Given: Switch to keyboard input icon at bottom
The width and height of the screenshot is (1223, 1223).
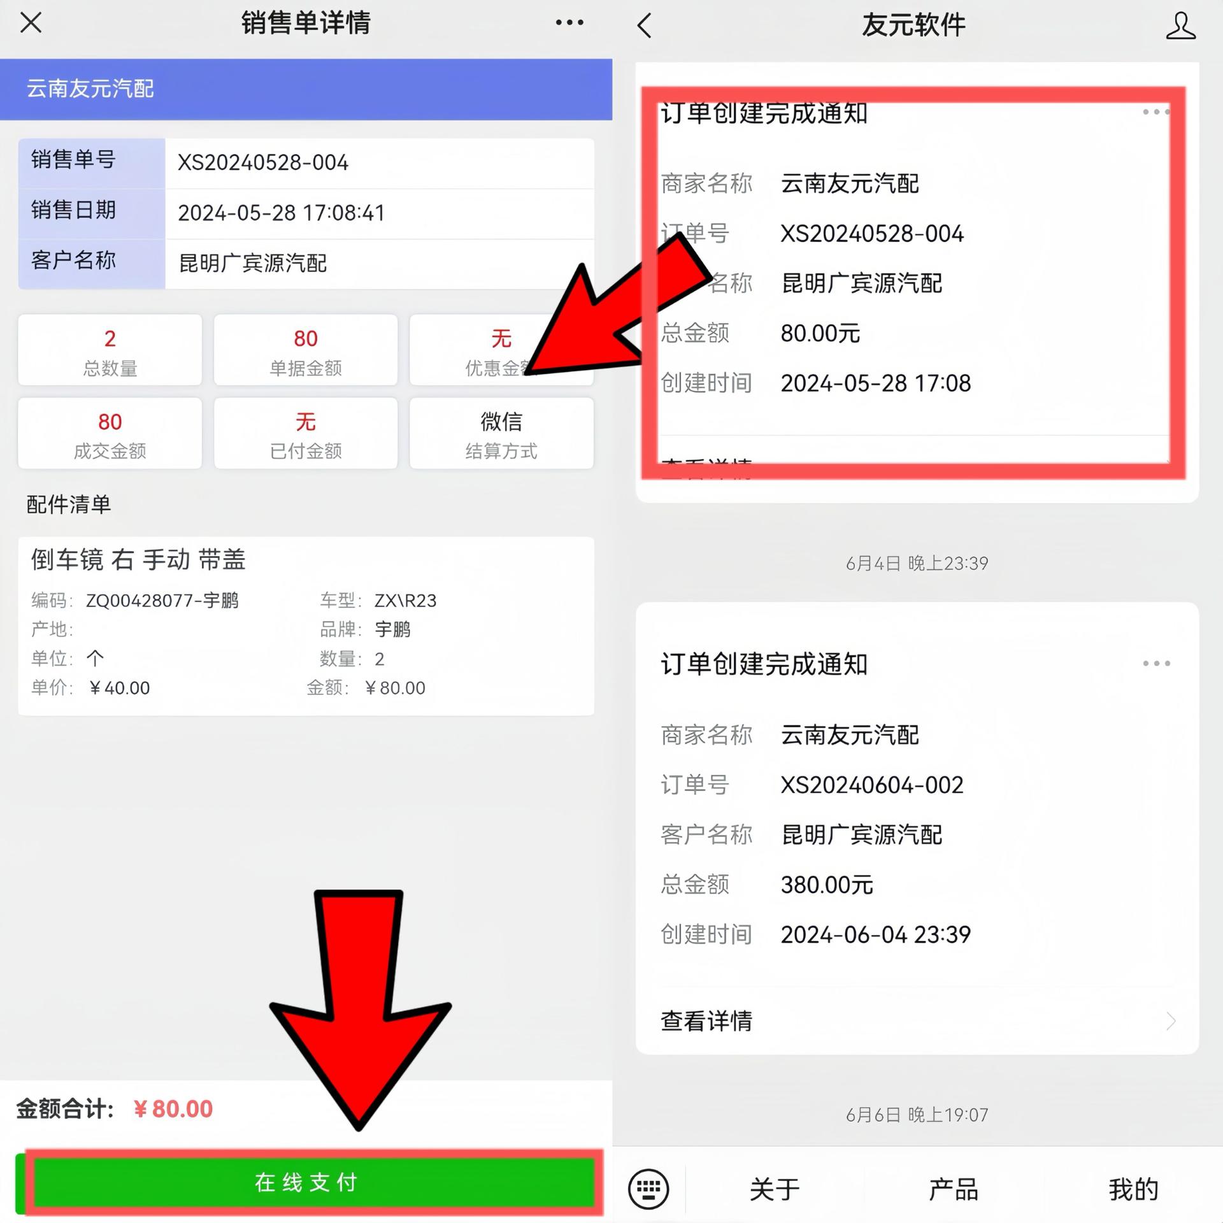Looking at the screenshot, I should tap(648, 1189).
